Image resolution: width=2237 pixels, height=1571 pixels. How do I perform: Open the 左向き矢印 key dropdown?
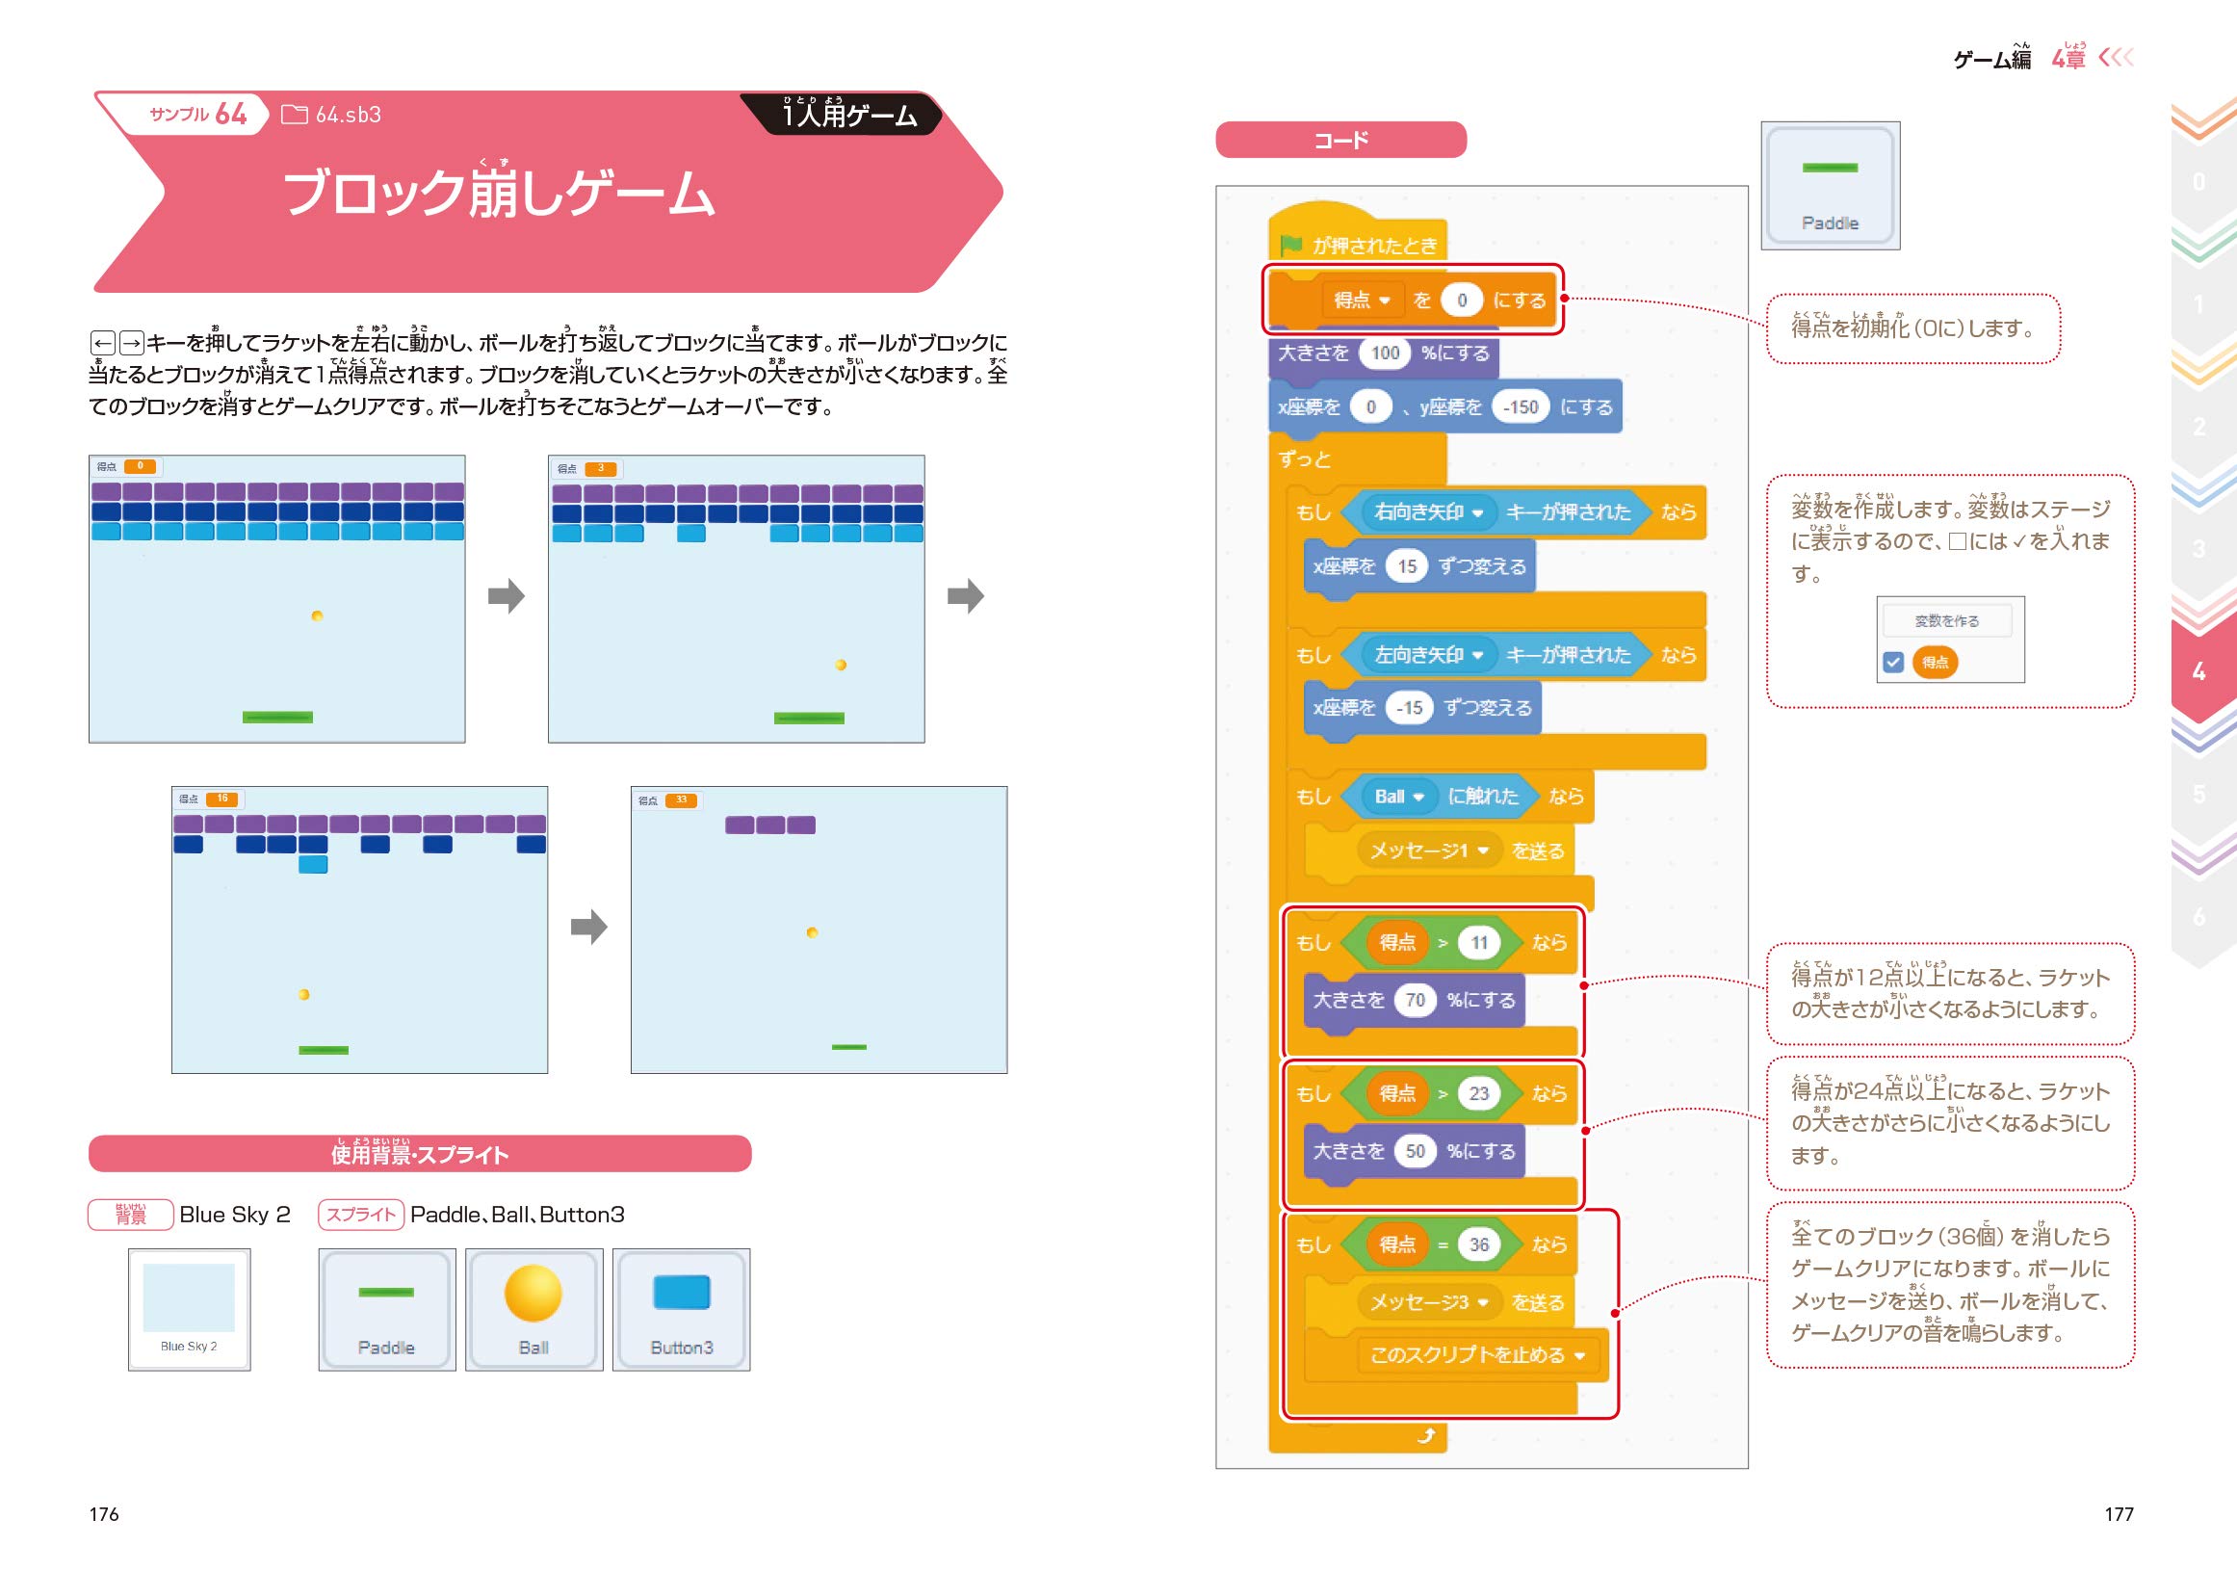point(1477,655)
